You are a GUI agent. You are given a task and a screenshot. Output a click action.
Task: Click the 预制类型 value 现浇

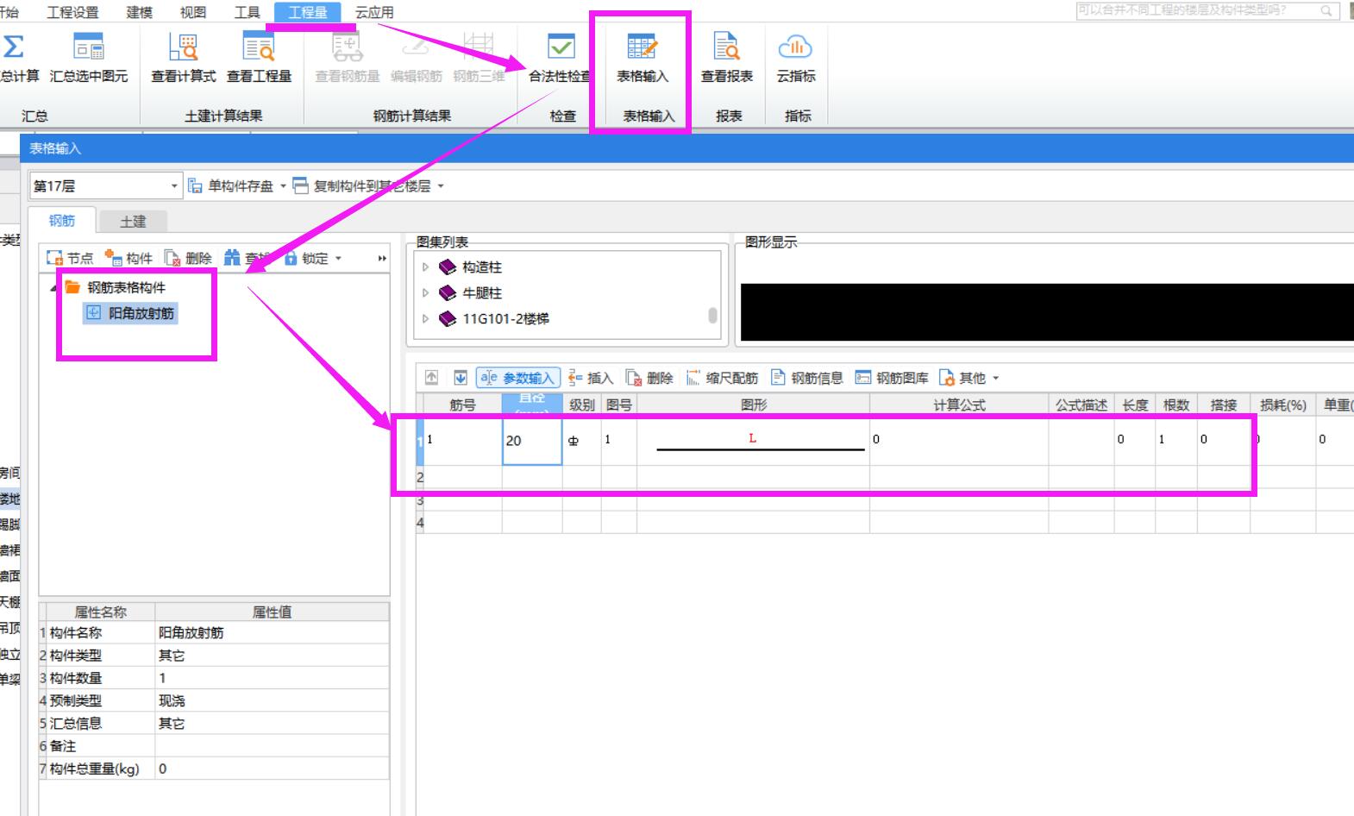point(272,700)
